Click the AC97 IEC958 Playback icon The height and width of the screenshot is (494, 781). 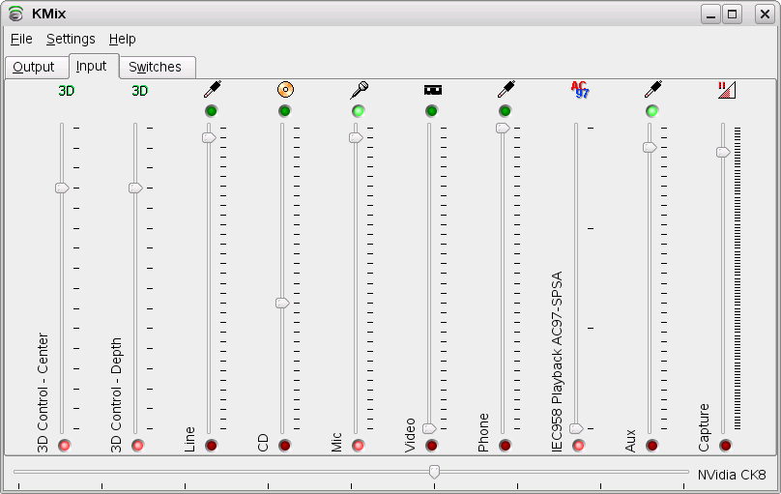coord(580,90)
